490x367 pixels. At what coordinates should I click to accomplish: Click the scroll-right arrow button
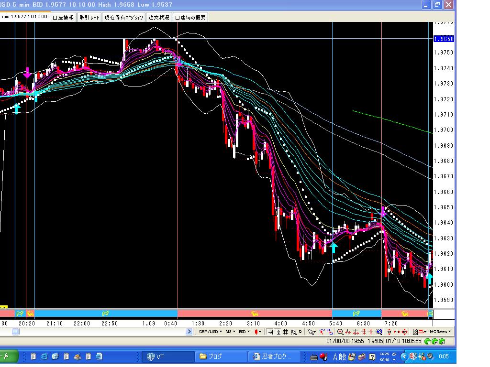tap(189, 332)
